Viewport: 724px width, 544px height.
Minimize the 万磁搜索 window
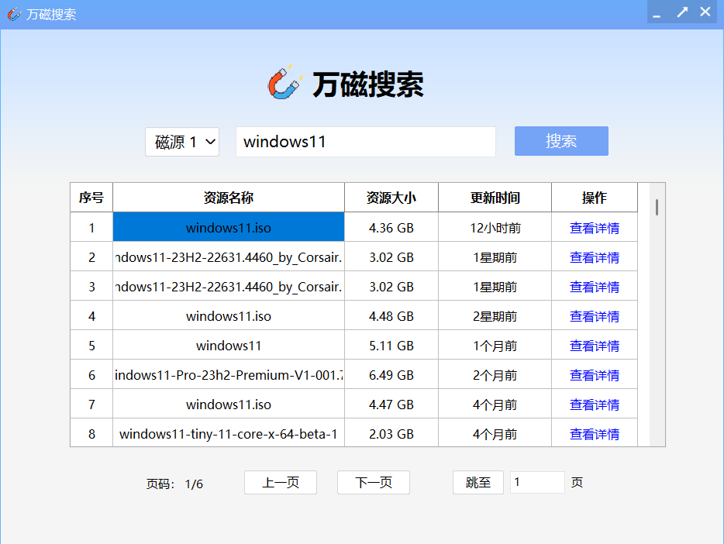point(657,13)
